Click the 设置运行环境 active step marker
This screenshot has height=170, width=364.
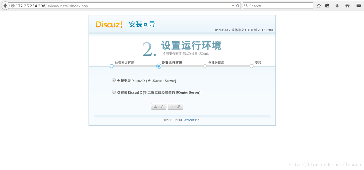(x=159, y=66)
